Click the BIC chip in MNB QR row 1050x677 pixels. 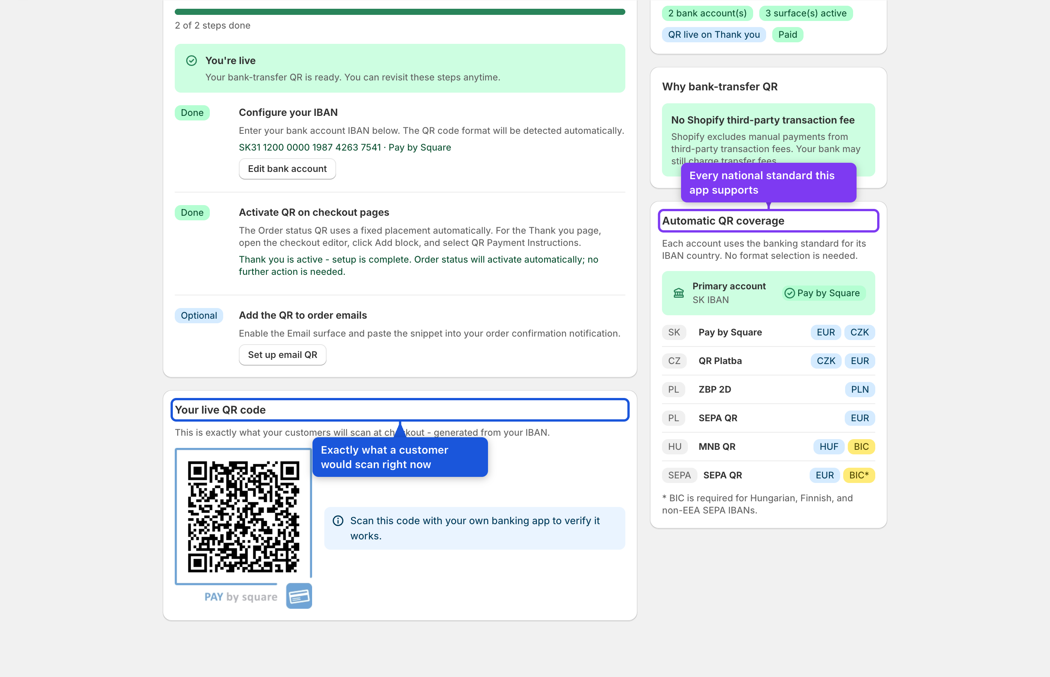[x=861, y=447]
